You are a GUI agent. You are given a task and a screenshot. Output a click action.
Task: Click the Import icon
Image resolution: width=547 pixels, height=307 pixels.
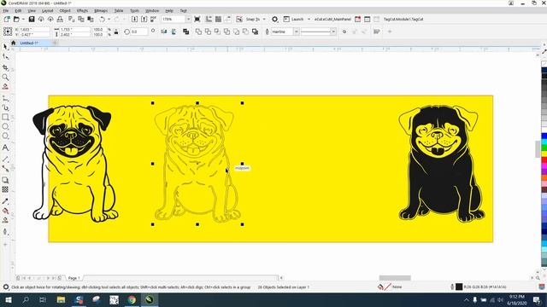tap(134, 19)
